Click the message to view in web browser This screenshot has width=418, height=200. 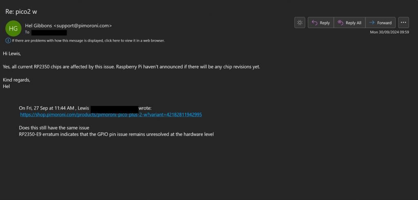[x=88, y=41]
